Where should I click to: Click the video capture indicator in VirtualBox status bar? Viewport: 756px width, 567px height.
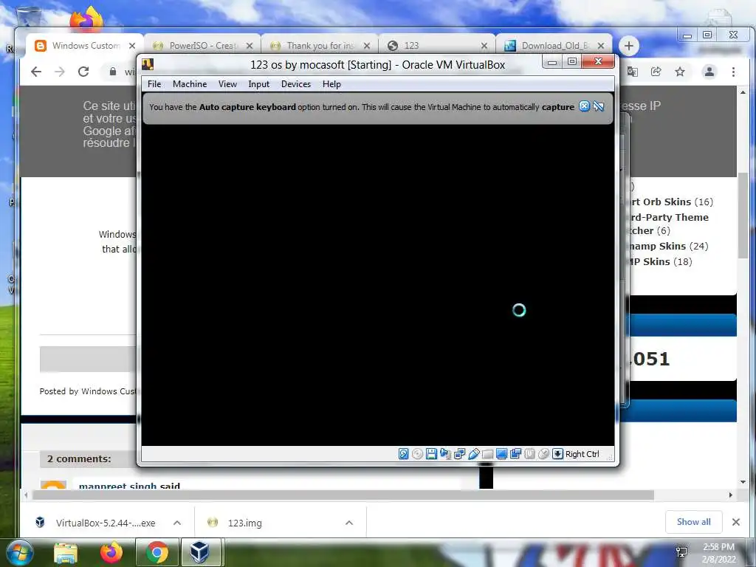(x=515, y=454)
